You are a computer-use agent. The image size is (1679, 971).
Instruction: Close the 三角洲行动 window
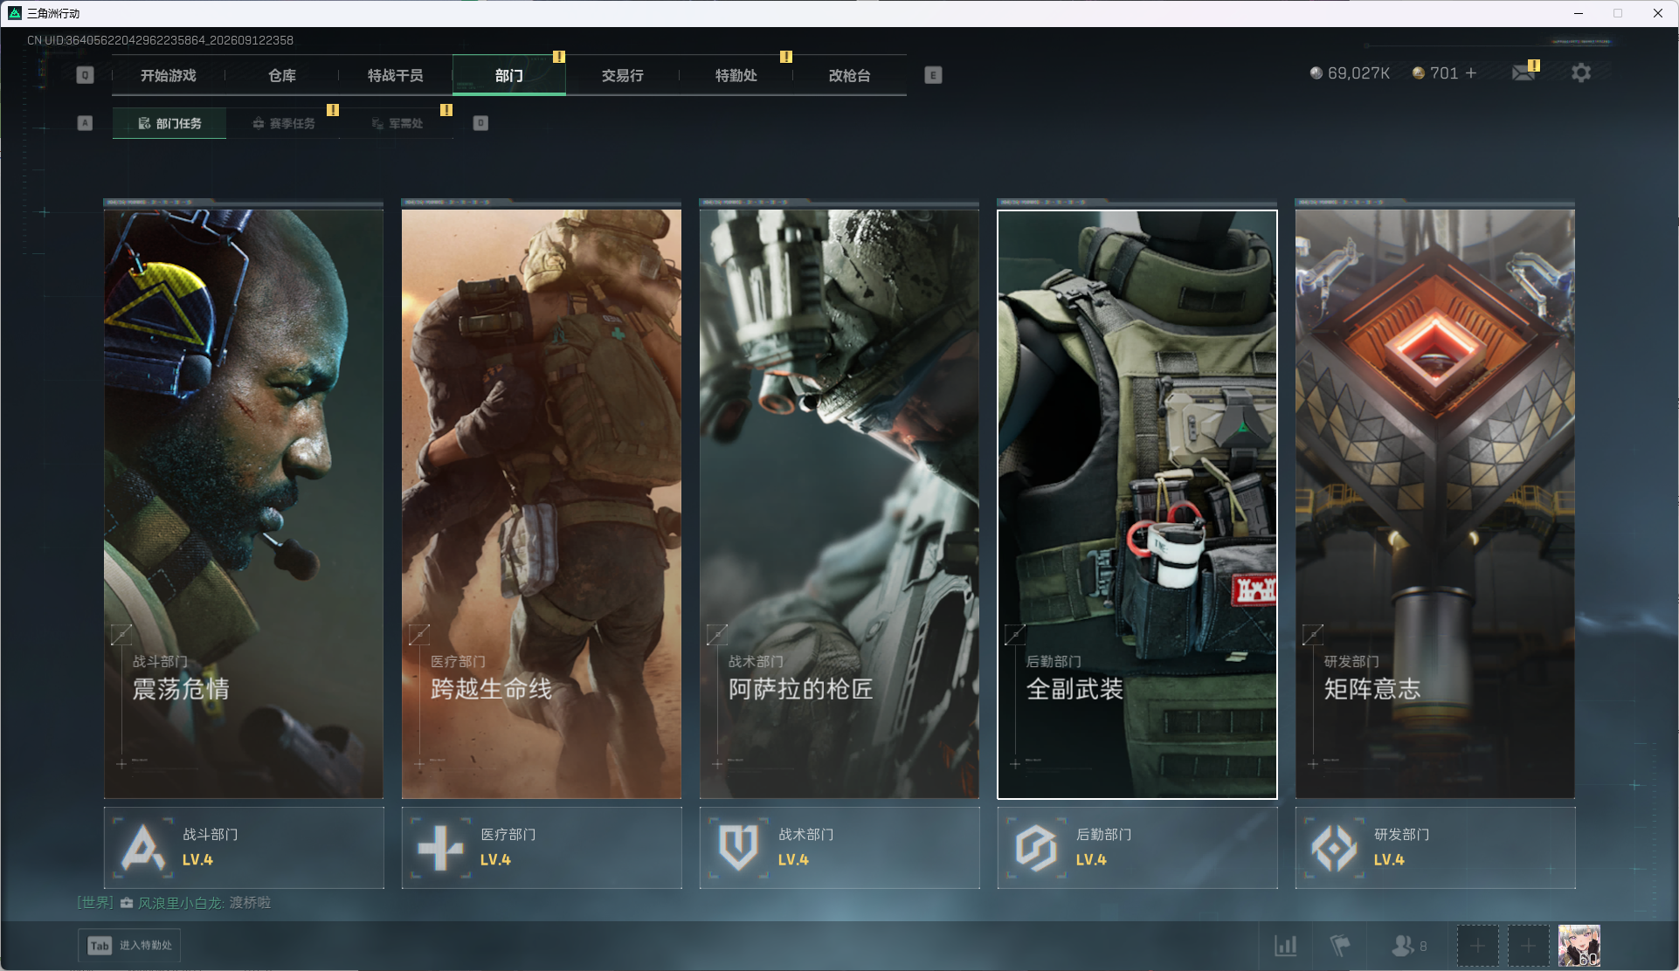(x=1657, y=13)
